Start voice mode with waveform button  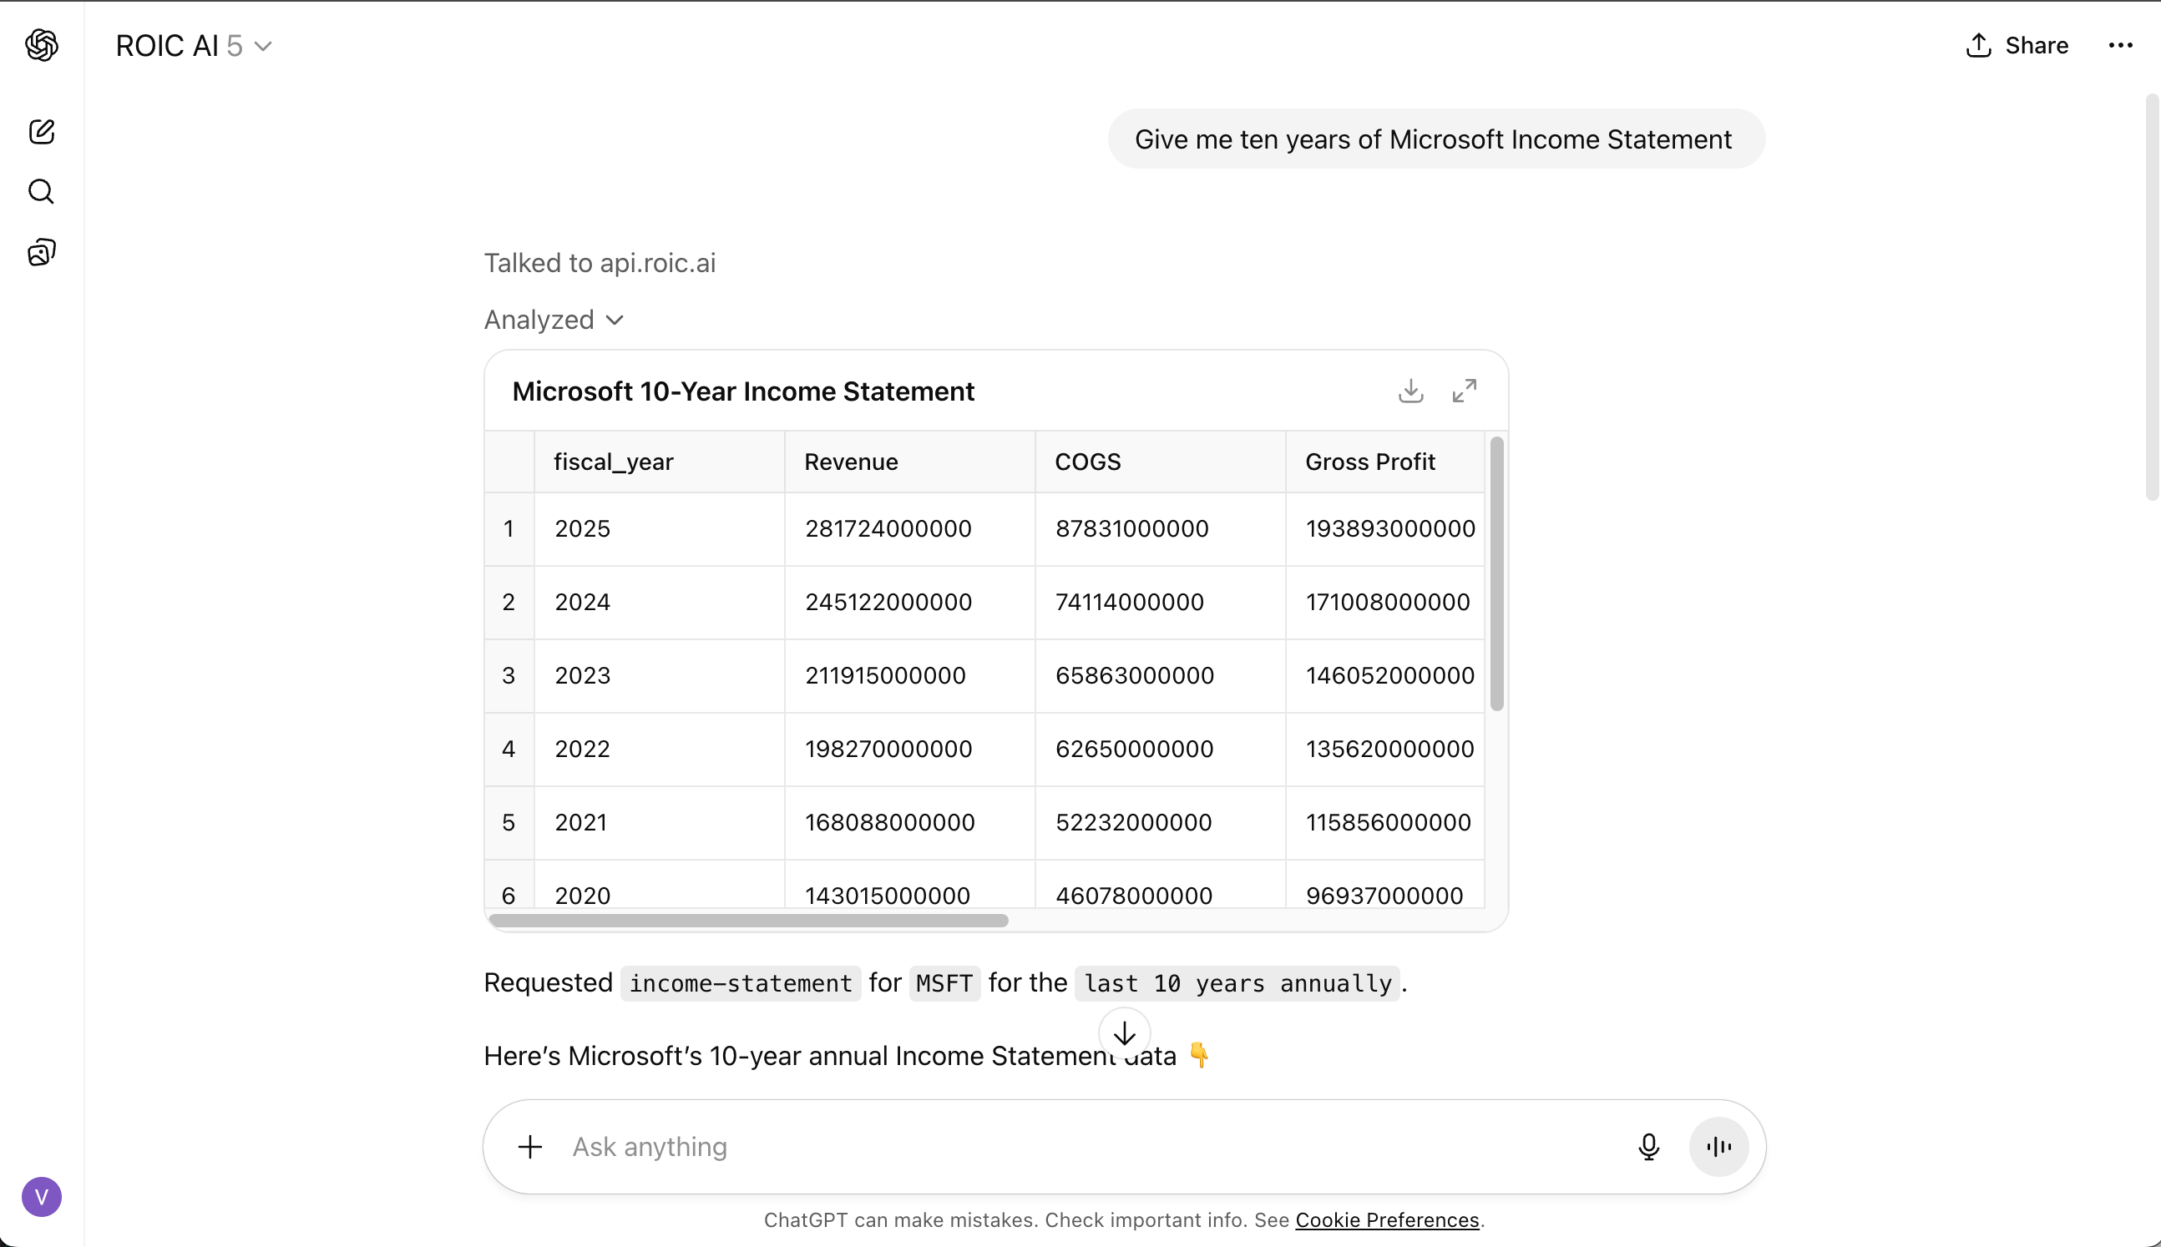pyautogui.click(x=1718, y=1146)
